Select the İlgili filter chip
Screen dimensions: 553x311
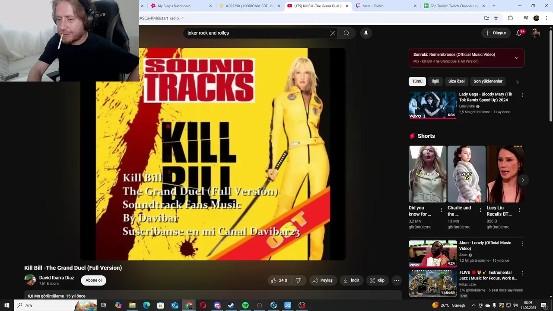(435, 81)
